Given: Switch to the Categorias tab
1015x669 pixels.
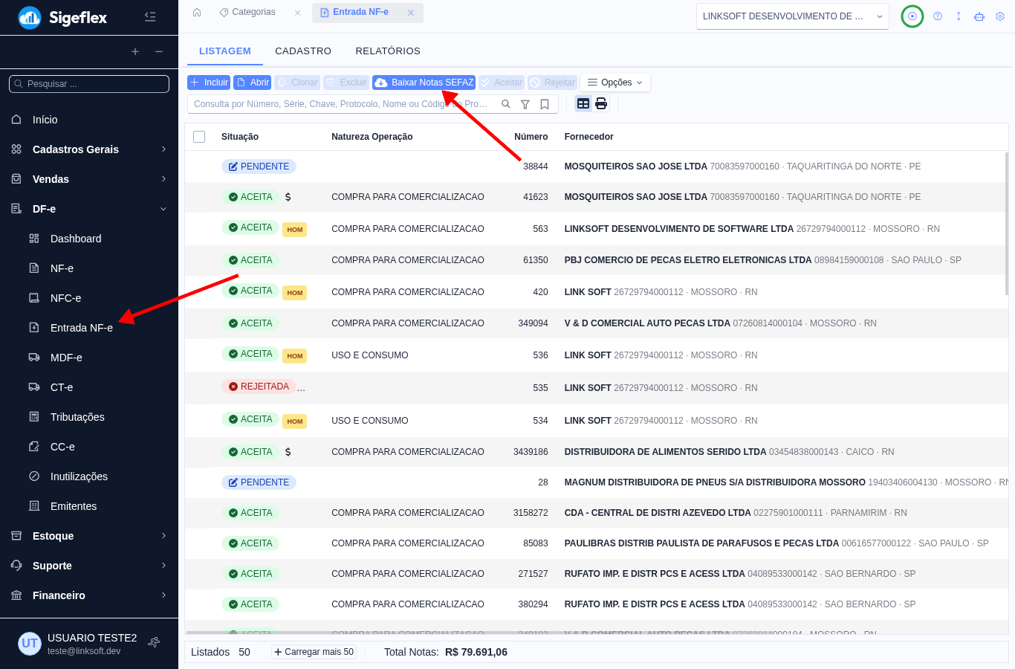Looking at the screenshot, I should pyautogui.click(x=253, y=13).
